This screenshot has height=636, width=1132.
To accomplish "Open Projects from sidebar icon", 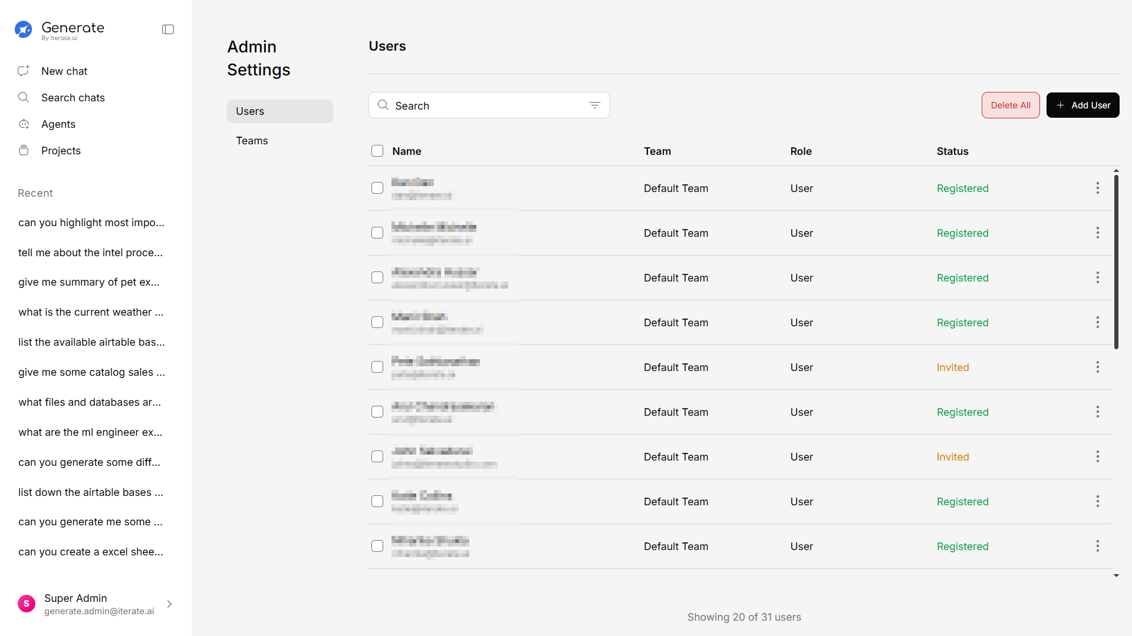I will coord(24,150).
